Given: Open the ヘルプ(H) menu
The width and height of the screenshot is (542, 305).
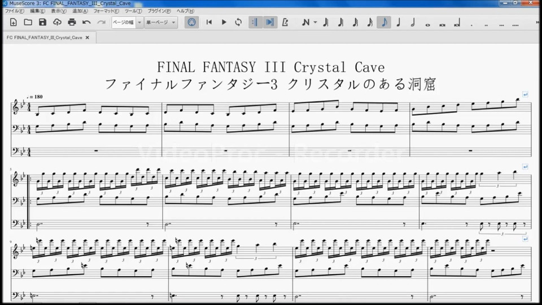Looking at the screenshot, I should click(x=185, y=11).
